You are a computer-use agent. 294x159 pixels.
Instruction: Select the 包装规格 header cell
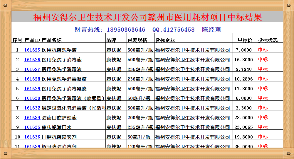[x=137, y=40]
